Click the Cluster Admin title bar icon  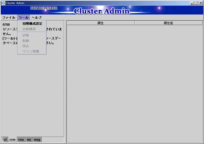[3, 3]
